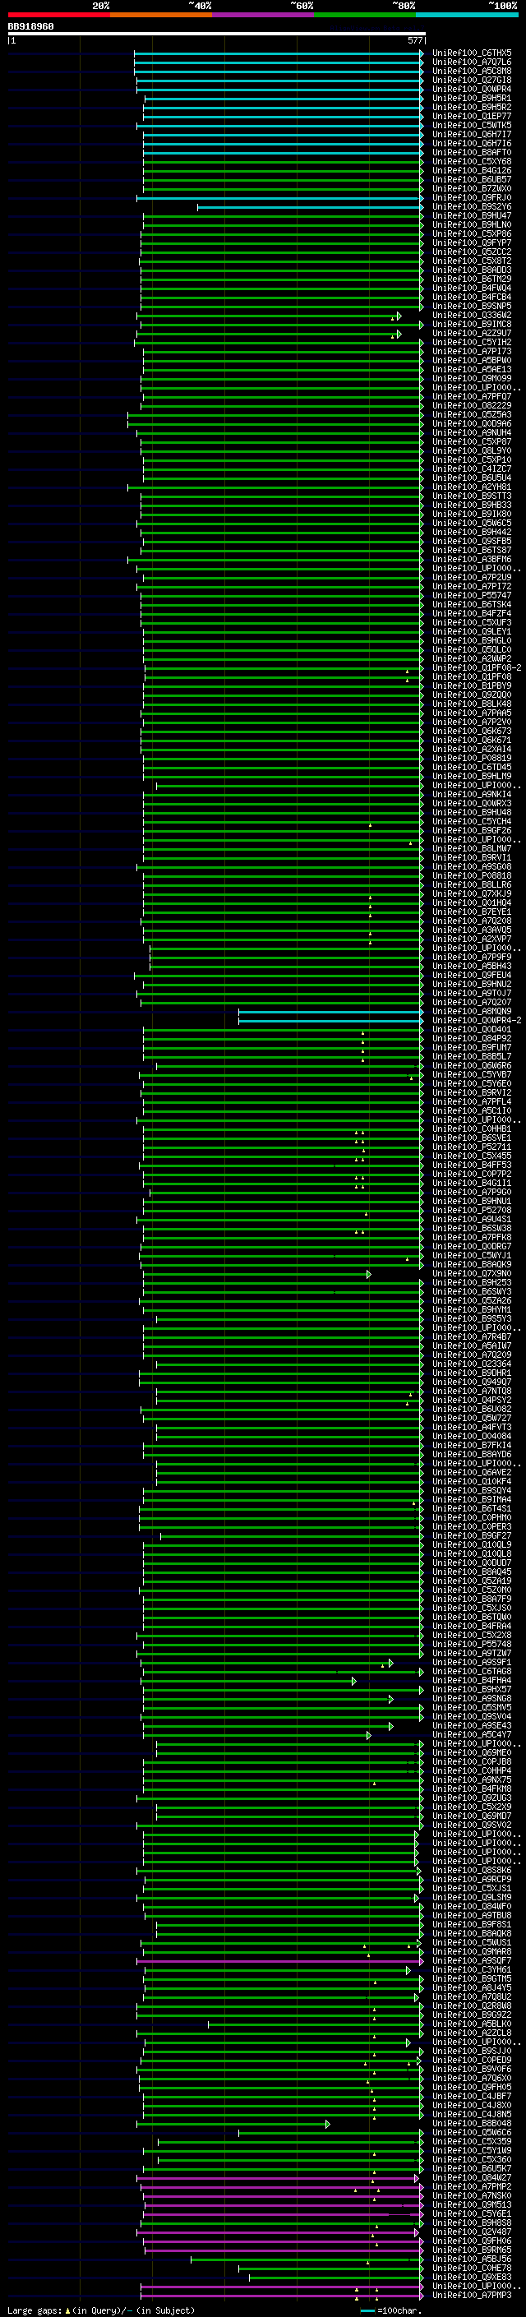The height and width of the screenshot is (2317, 526).
Task: Select hit label UniRef100_B9RM65
Action: pyautogui.click(x=472, y=2250)
